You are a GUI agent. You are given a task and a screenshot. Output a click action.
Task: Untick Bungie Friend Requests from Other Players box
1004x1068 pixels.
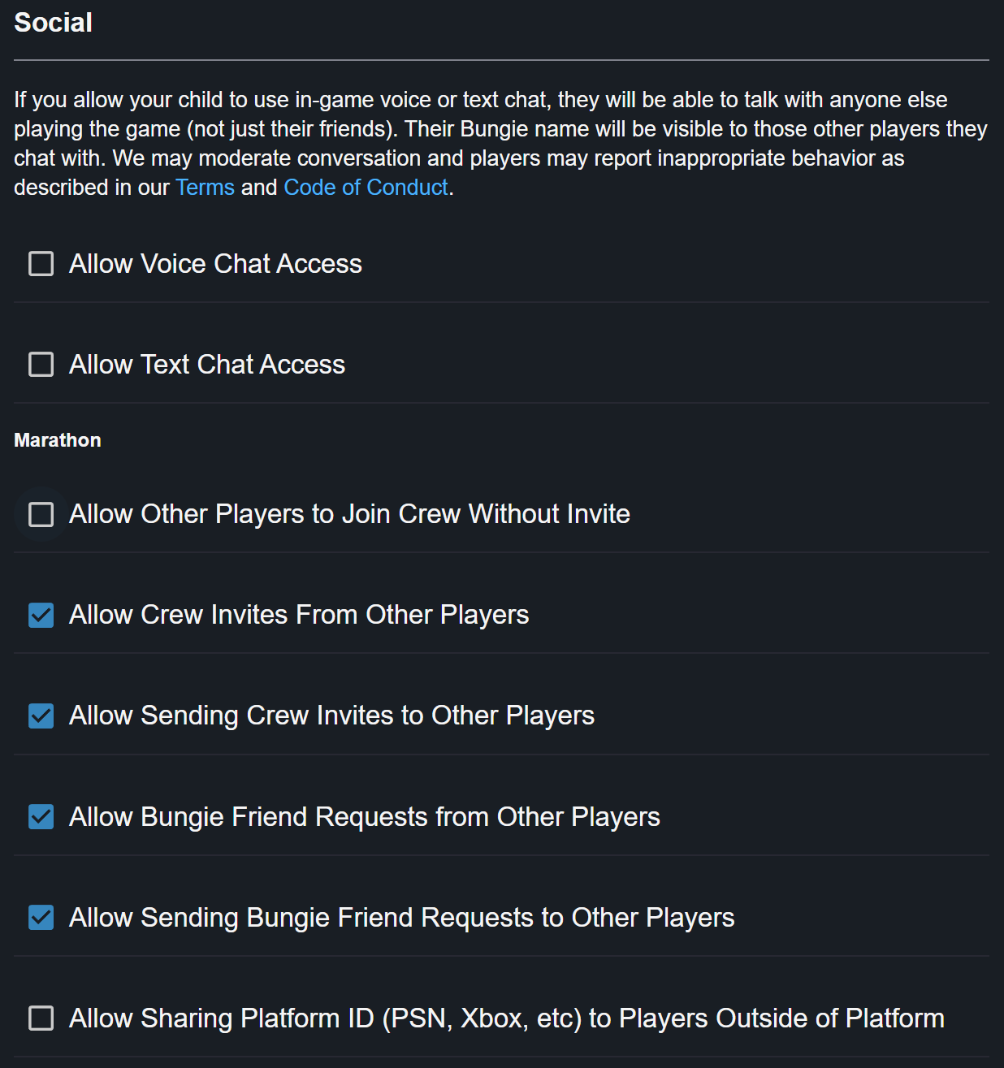(41, 817)
